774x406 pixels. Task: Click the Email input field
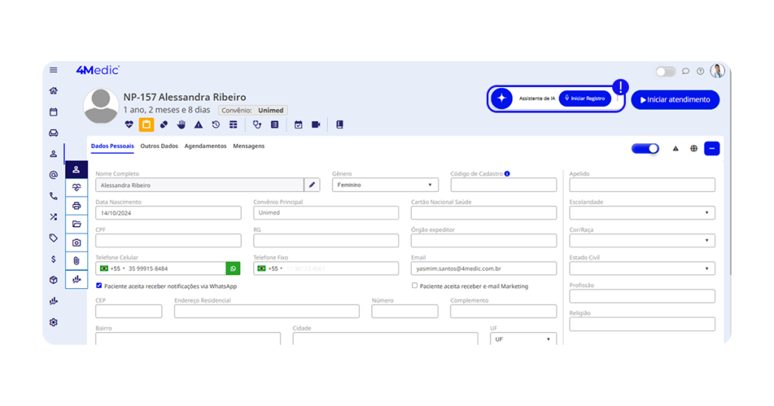tap(483, 268)
